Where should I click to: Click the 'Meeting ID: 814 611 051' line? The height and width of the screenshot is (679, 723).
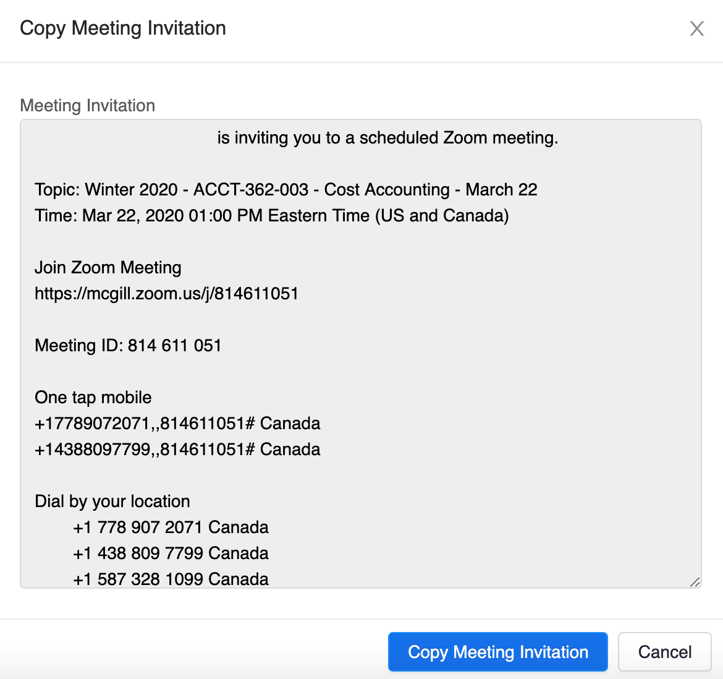click(128, 345)
